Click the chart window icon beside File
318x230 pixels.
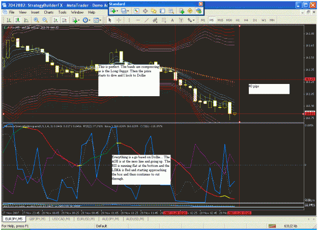(x=5, y=12)
